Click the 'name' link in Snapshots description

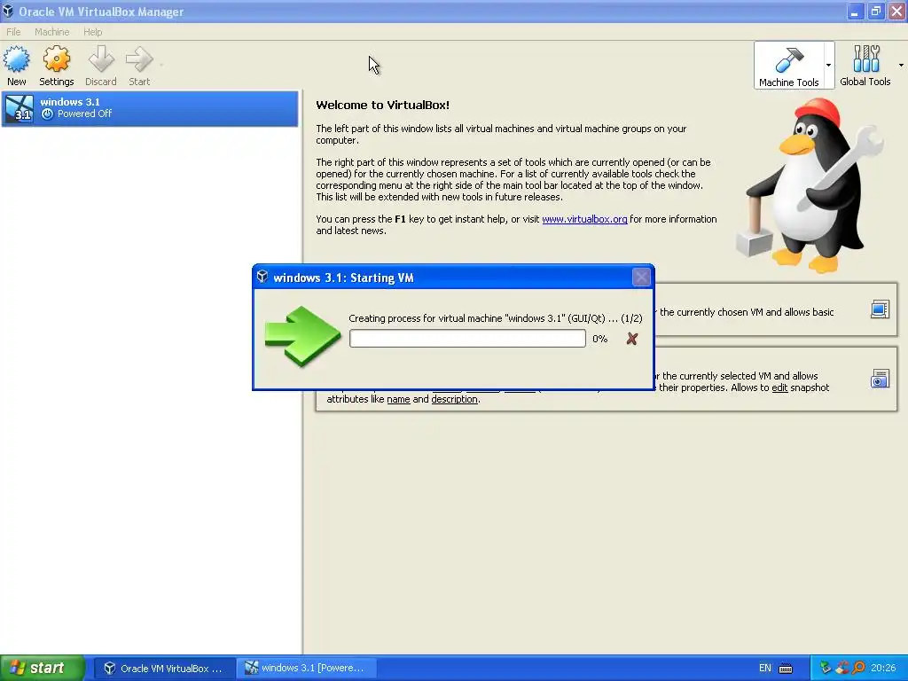pyautogui.click(x=398, y=399)
